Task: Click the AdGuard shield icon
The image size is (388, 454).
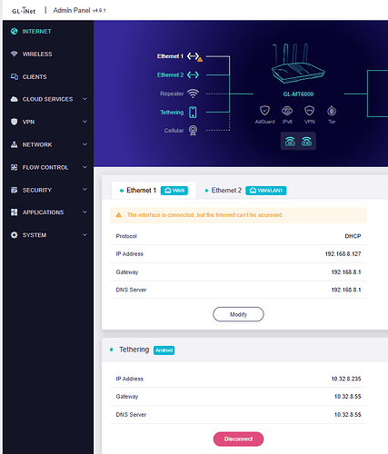Action: pyautogui.click(x=264, y=111)
